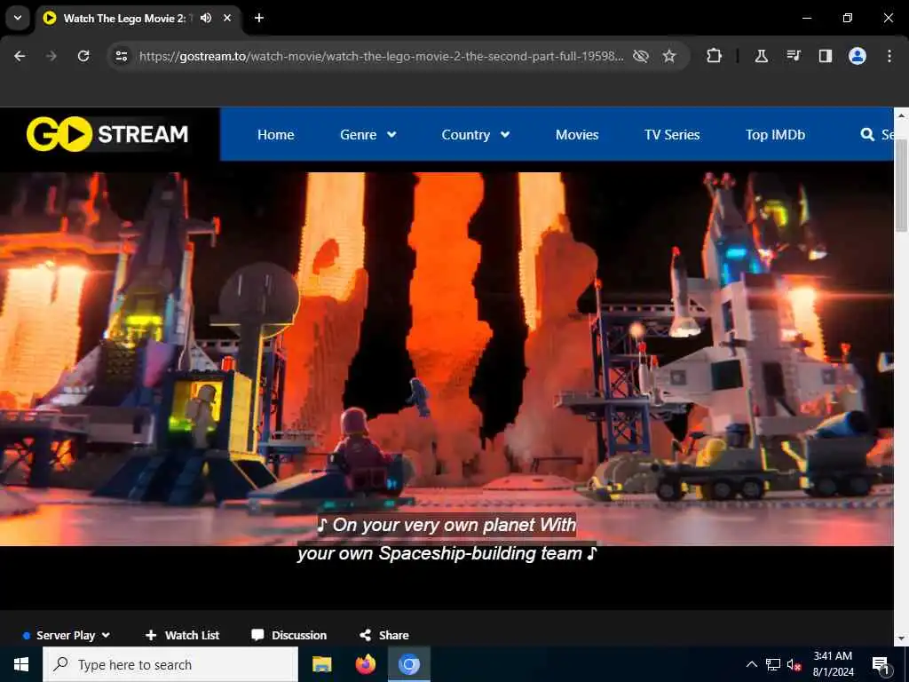Open the Home page
The height and width of the screenshot is (682, 909).
click(x=275, y=135)
